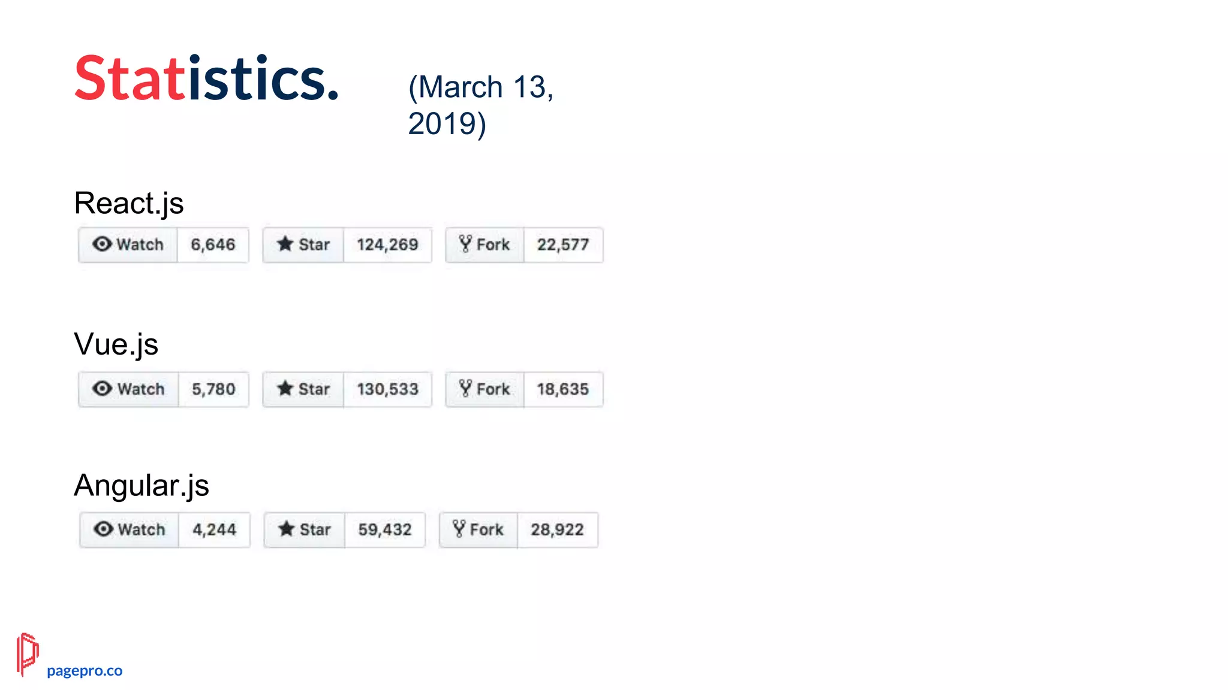Click Vue.js star count 130,533
The height and width of the screenshot is (690, 1228).
(387, 389)
